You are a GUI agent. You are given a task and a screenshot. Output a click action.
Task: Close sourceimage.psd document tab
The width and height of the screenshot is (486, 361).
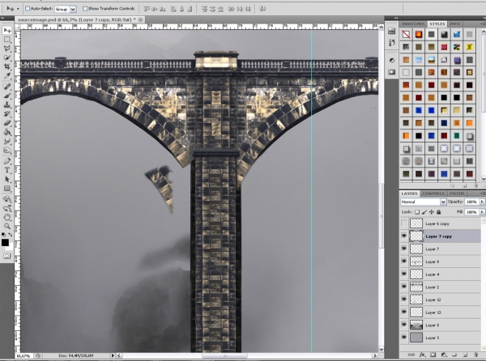(140, 19)
